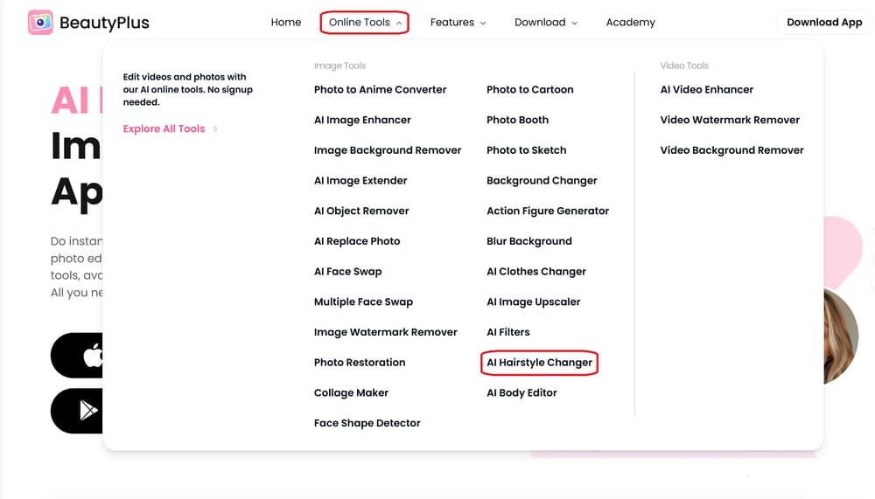Open the Explore All Tools link
The height and width of the screenshot is (499, 875).
pyautogui.click(x=164, y=128)
